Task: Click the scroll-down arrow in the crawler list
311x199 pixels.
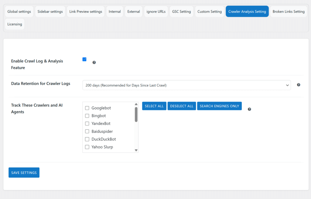Action: (x=136, y=150)
